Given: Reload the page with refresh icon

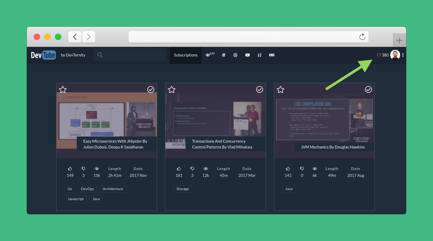Looking at the screenshot, I should pos(362,37).
